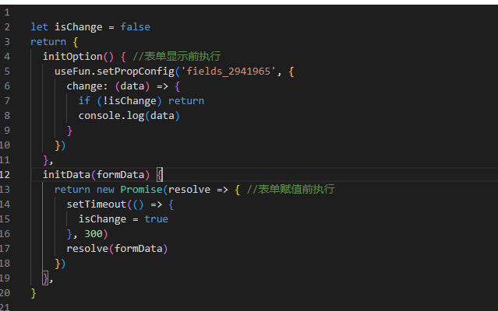Click the comment 表单赋值前执行
Viewport: 498px width, 311px height.
pos(293,189)
